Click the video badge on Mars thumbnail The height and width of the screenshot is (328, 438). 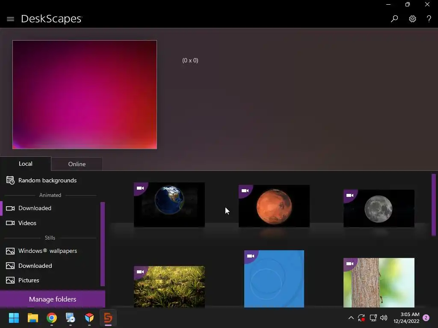pos(245,191)
